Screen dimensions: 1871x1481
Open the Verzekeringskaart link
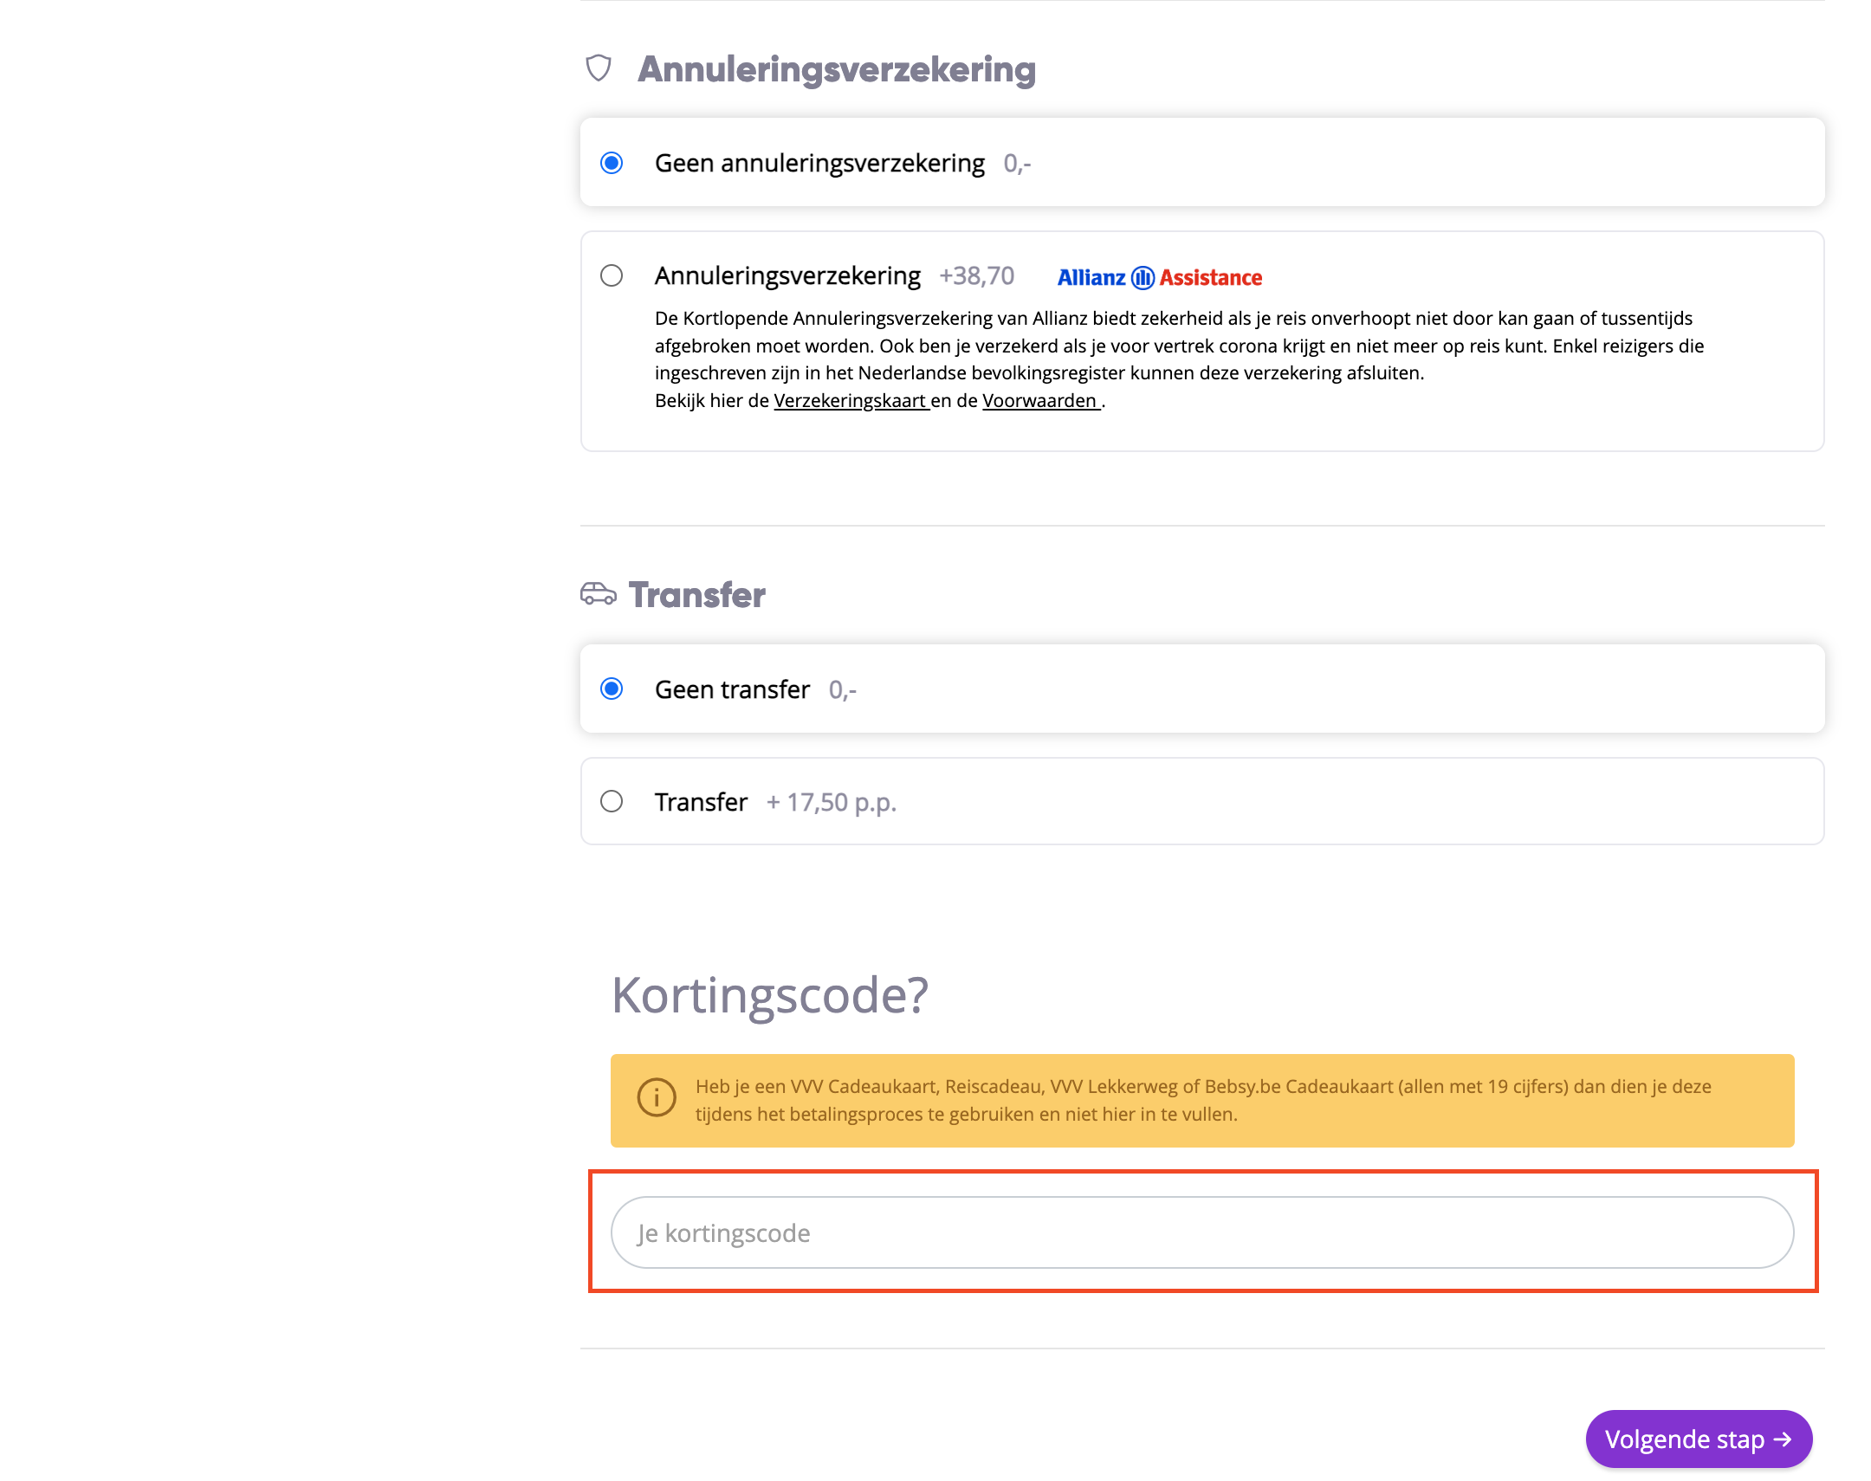pyautogui.click(x=851, y=401)
